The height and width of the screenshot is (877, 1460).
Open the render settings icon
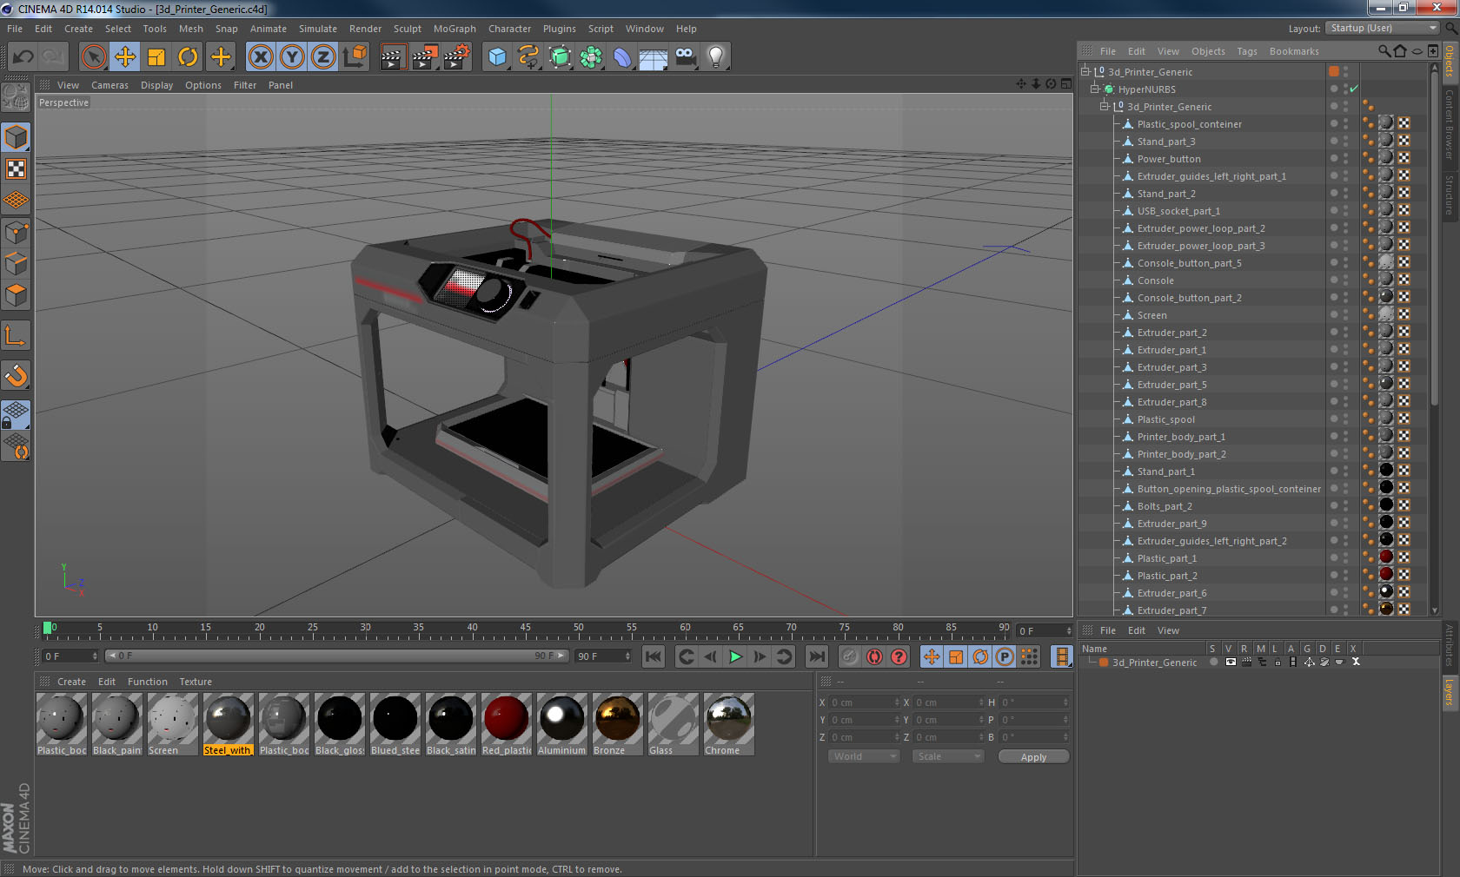(x=456, y=57)
